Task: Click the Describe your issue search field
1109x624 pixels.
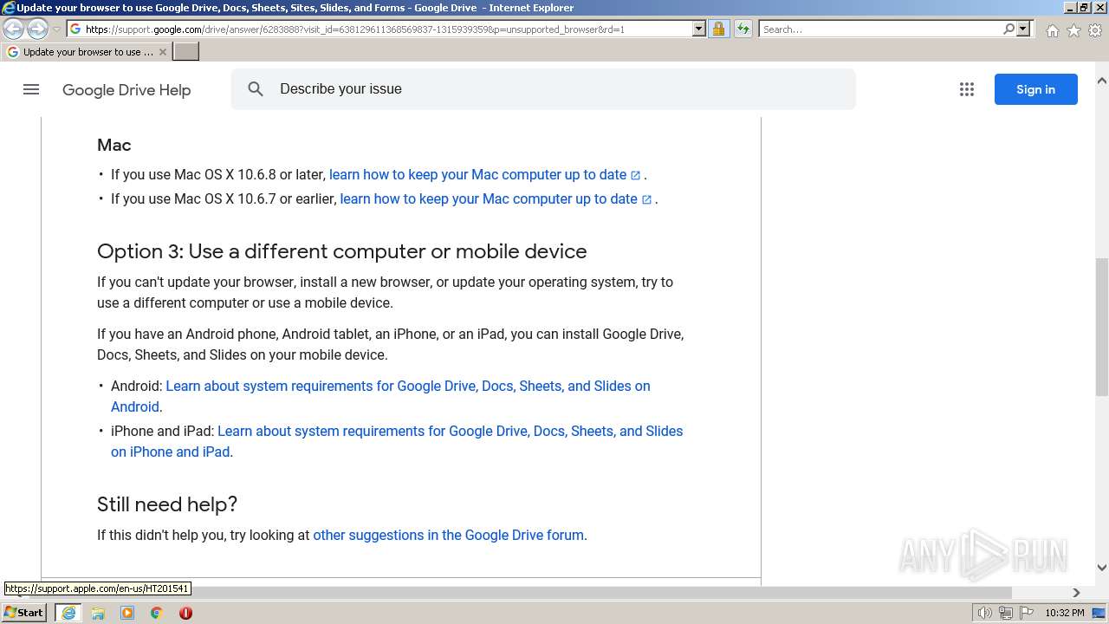Action: 543,89
